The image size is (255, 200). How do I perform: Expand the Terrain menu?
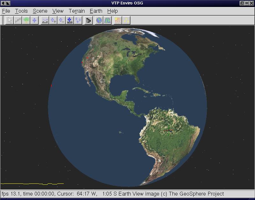coord(76,11)
